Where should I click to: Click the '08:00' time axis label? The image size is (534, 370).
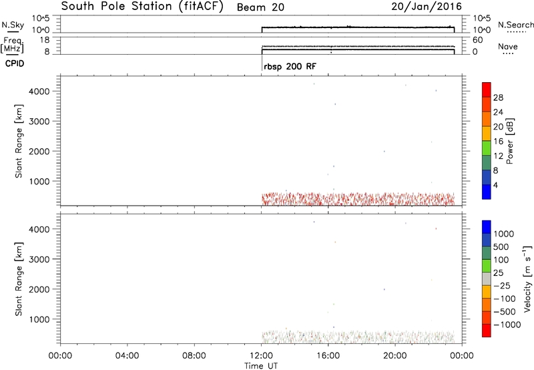pos(194,355)
